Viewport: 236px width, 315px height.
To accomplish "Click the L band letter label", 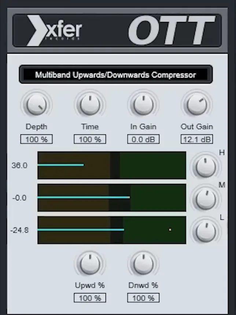I will coord(222,217).
